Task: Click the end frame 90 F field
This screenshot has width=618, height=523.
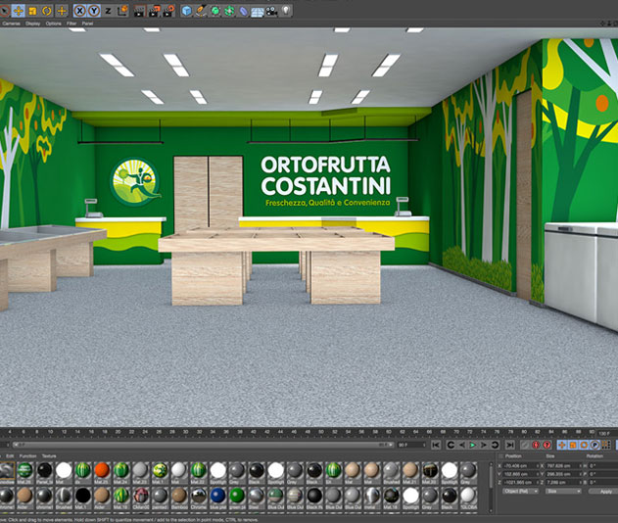Action: (411, 445)
